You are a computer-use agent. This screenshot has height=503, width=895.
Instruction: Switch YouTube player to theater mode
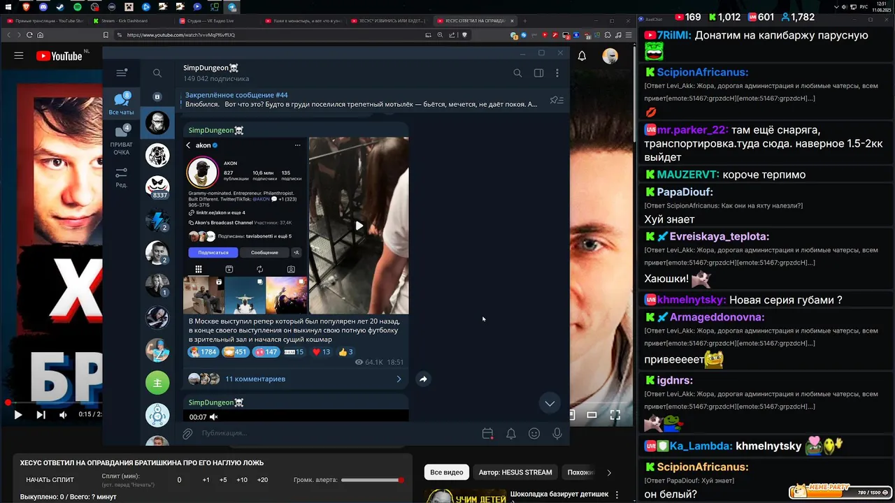(592, 415)
